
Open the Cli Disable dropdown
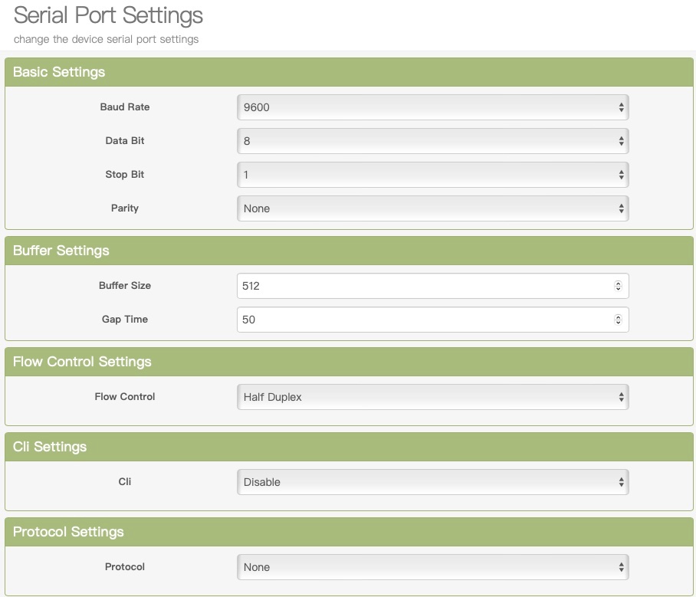pyautogui.click(x=432, y=482)
